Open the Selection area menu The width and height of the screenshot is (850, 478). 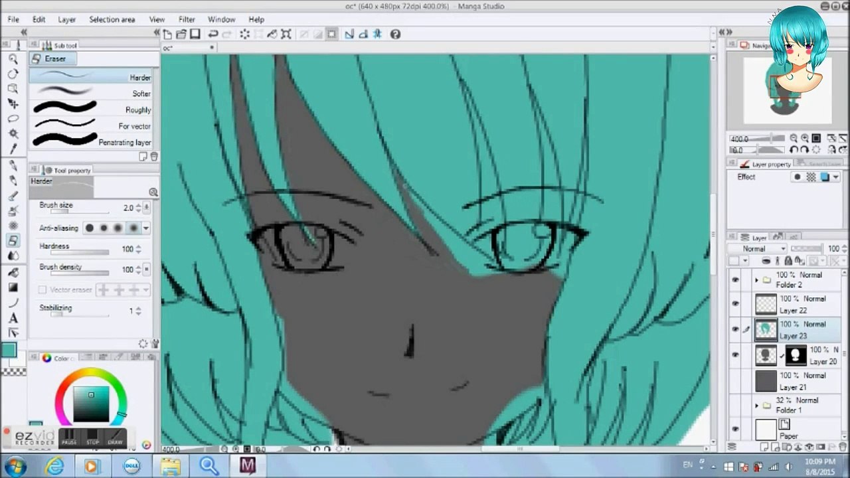pyautogui.click(x=112, y=19)
